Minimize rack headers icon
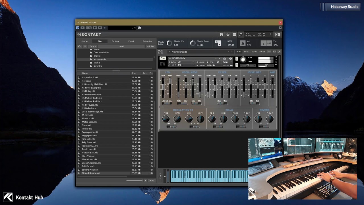 click(x=279, y=52)
